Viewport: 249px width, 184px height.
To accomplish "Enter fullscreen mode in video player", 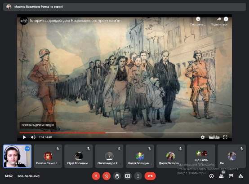I will tap(225, 137).
